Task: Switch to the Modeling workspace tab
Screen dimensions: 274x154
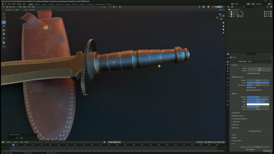Action: coord(37,4)
